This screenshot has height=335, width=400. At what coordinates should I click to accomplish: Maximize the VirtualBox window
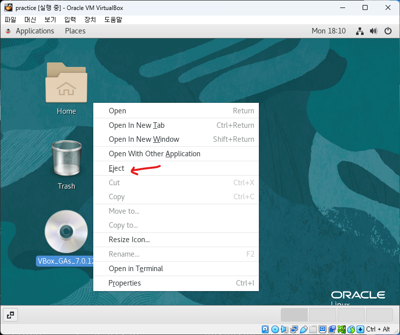click(x=365, y=7)
